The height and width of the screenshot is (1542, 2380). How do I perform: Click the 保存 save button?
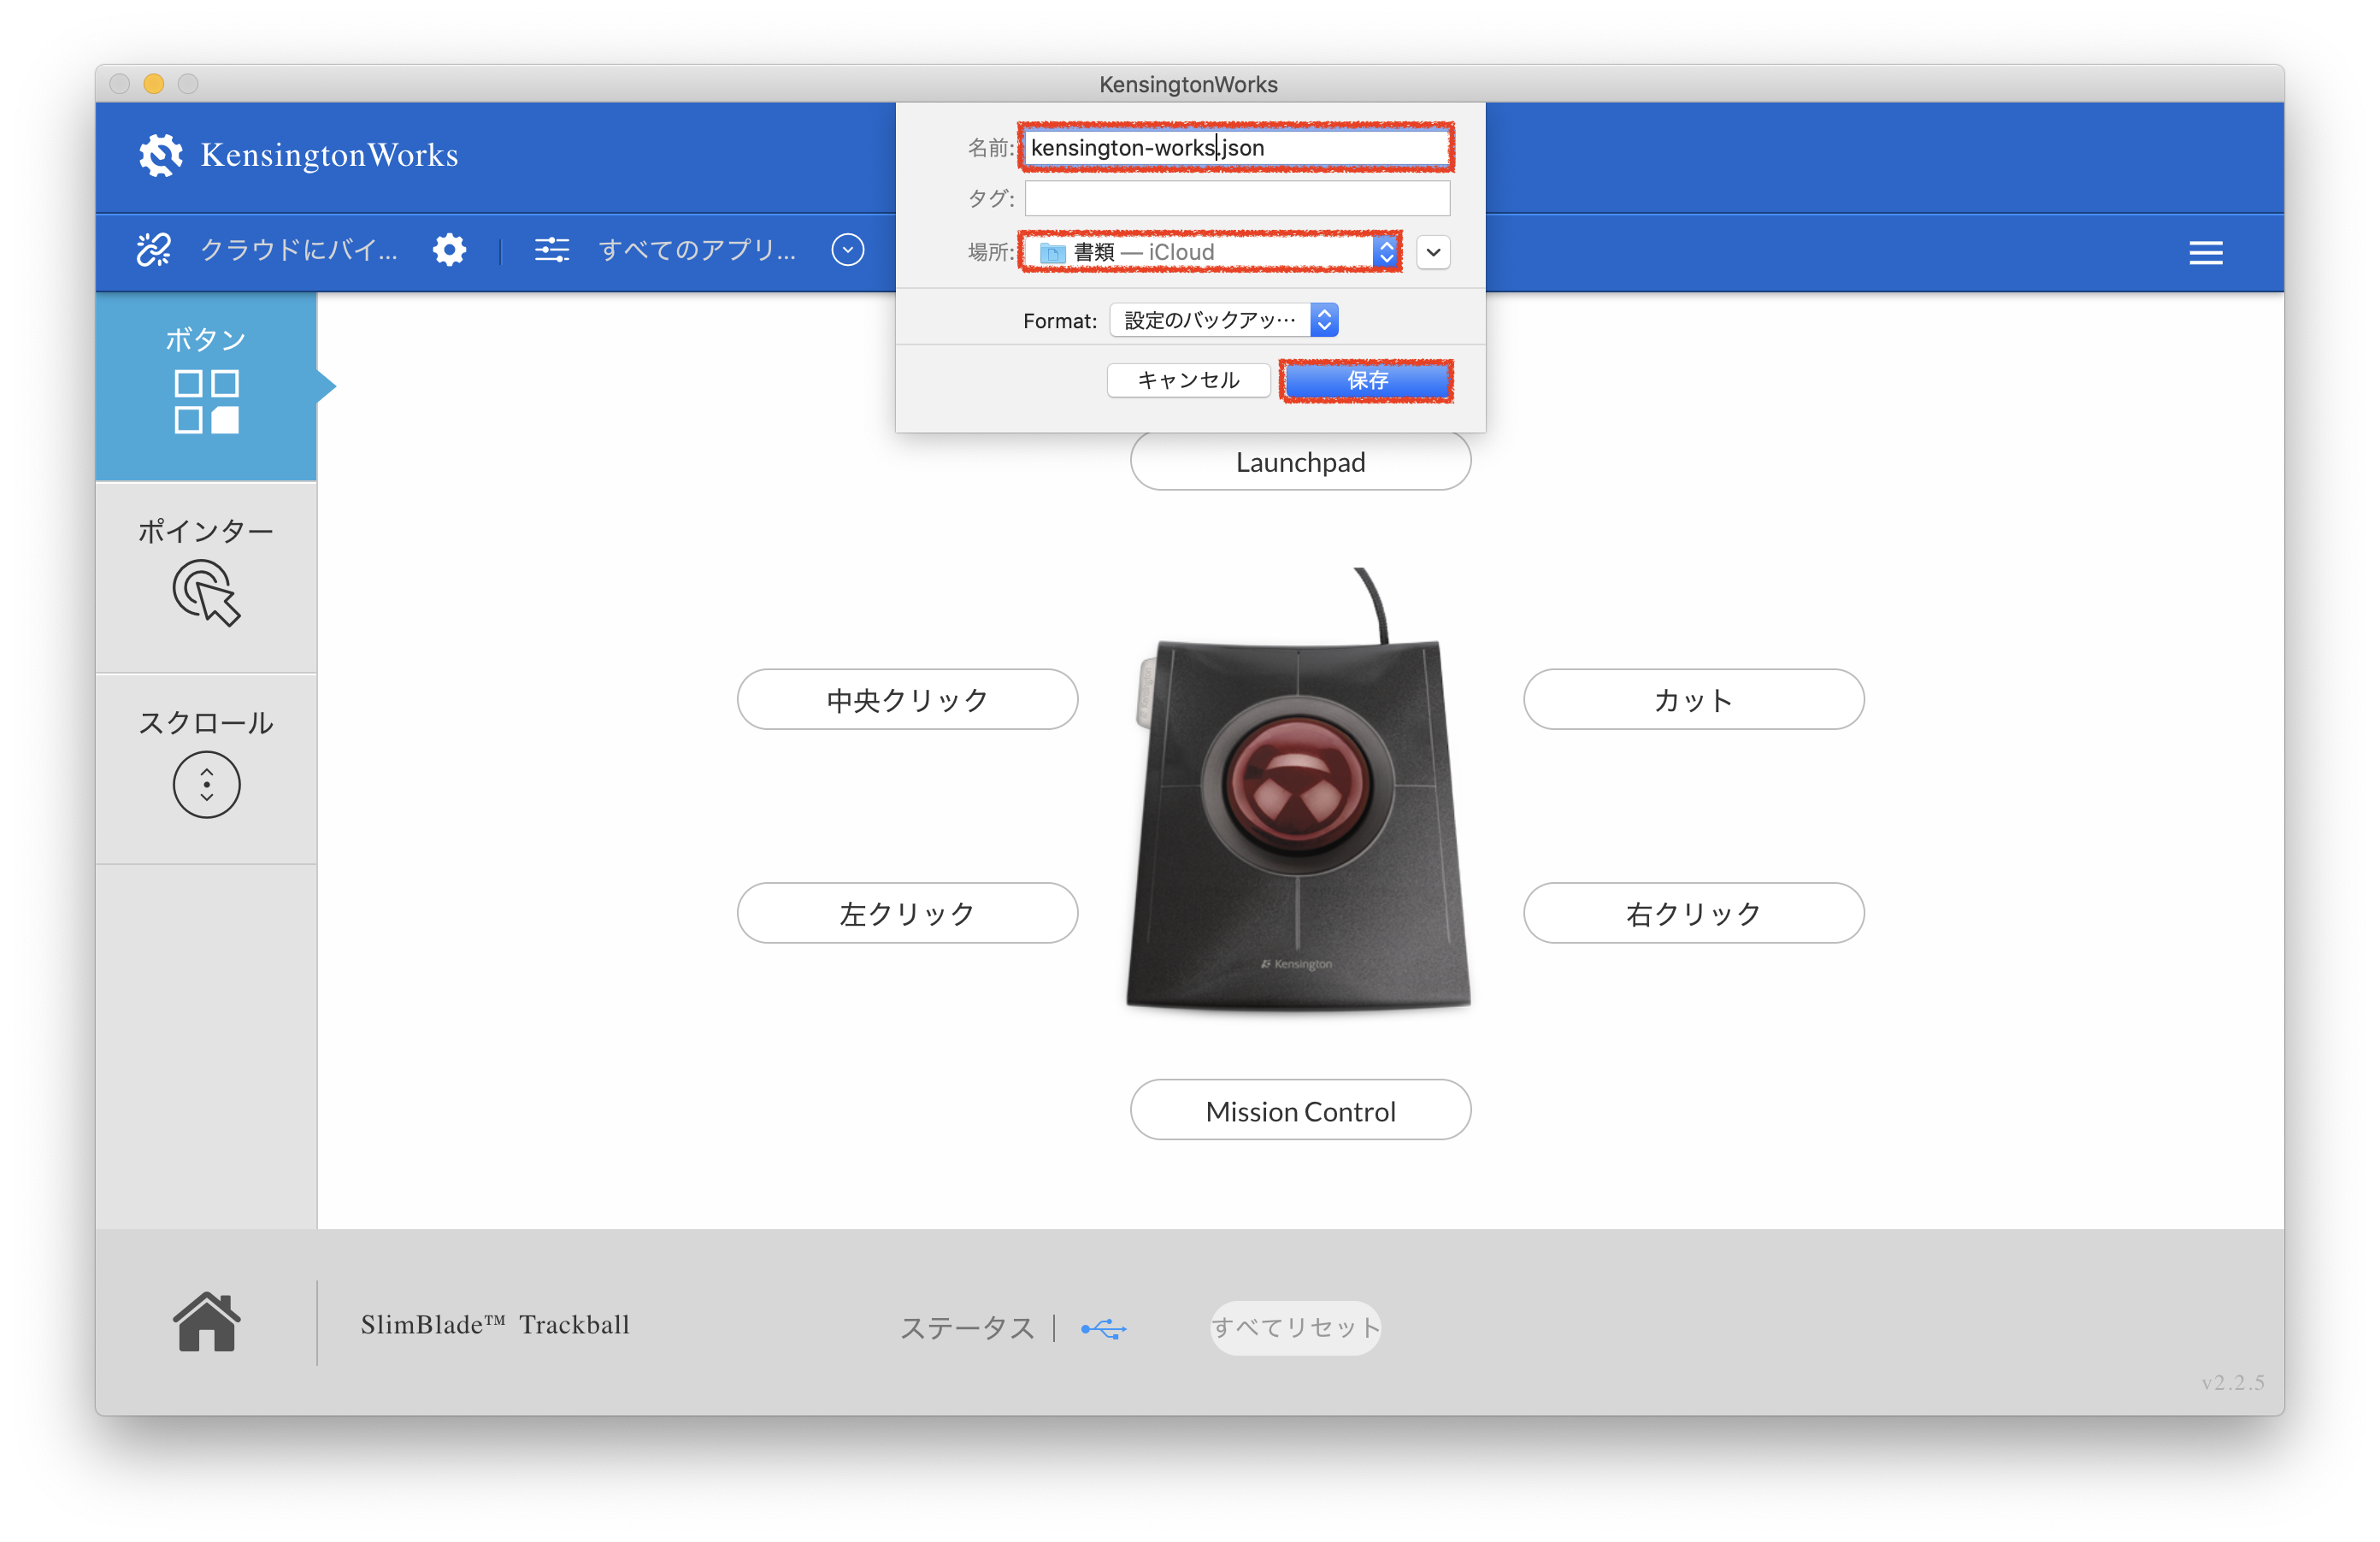[x=1367, y=380]
